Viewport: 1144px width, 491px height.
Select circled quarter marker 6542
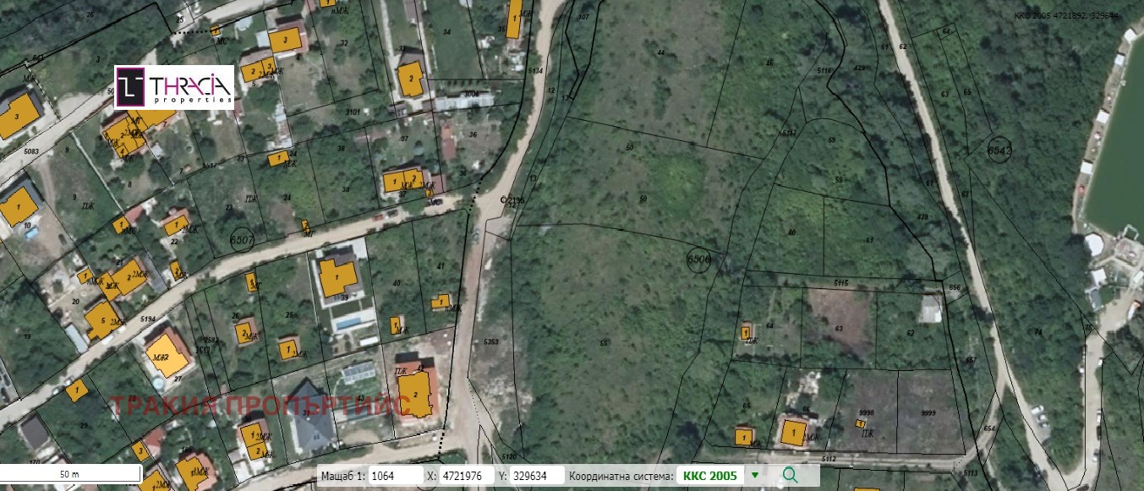(999, 150)
